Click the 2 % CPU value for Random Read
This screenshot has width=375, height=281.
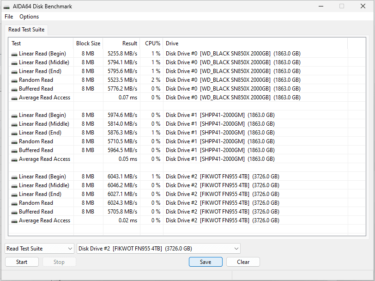click(156, 80)
